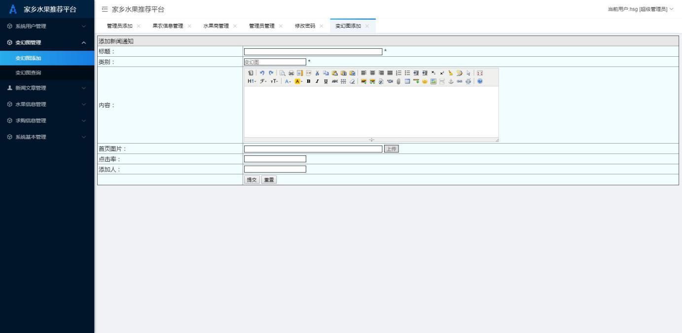682x333 pixels.
Task: Insert an image into the editor
Action: (x=432, y=81)
